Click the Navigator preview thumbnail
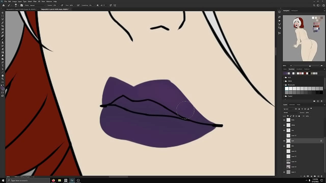The image size is (326, 183). tap(304, 38)
